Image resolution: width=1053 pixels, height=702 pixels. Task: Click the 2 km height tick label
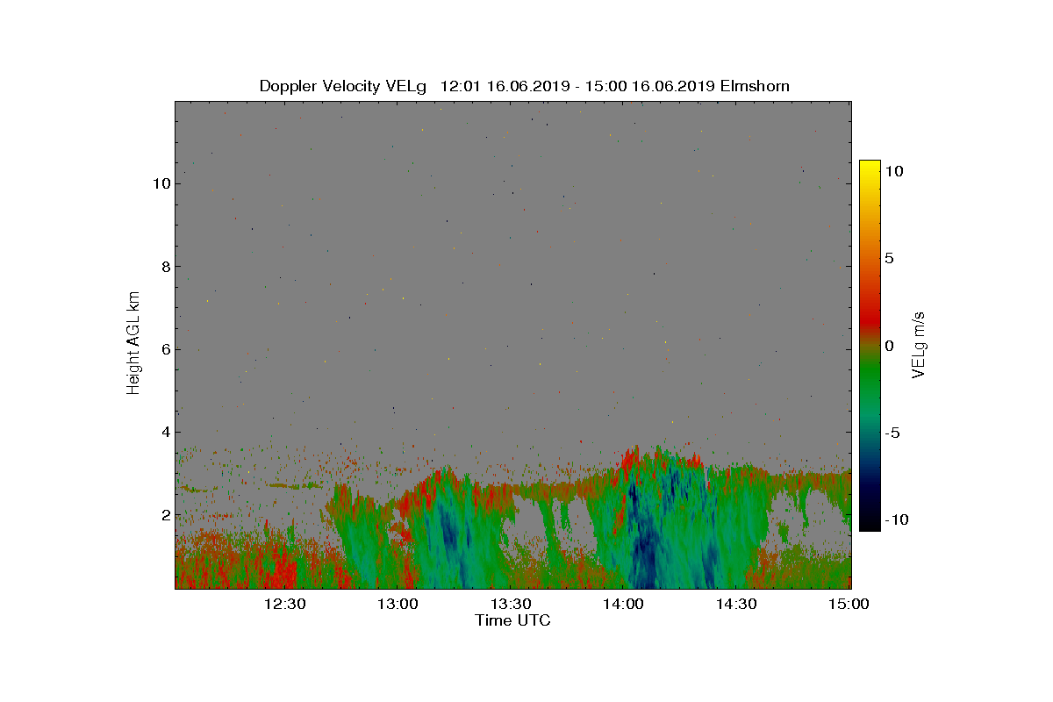(x=165, y=515)
